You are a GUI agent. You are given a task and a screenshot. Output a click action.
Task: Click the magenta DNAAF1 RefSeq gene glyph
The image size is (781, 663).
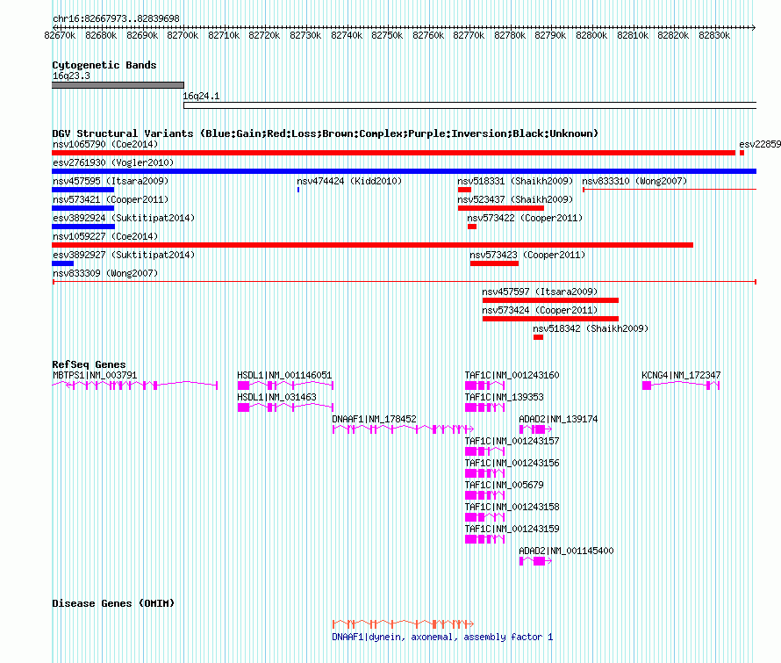403,429
